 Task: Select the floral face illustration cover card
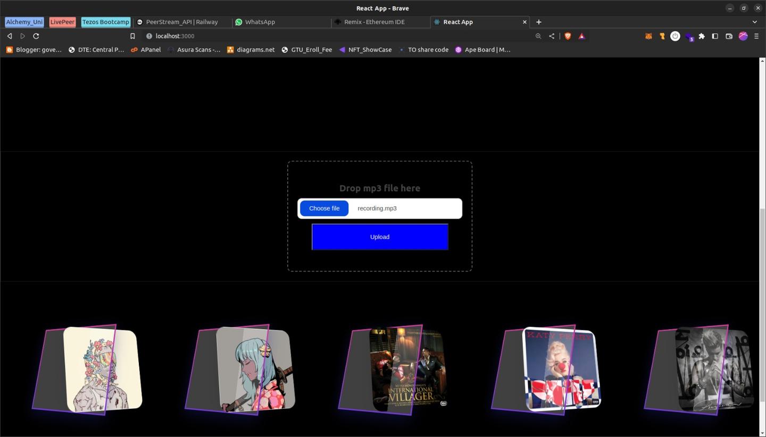pyautogui.click(x=87, y=369)
